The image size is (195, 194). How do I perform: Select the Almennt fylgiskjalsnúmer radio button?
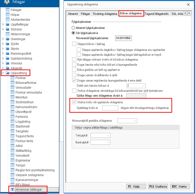pyautogui.click(x=73, y=28)
